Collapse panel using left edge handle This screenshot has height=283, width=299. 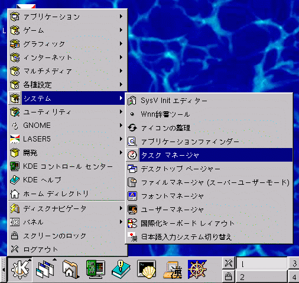[3, 269]
